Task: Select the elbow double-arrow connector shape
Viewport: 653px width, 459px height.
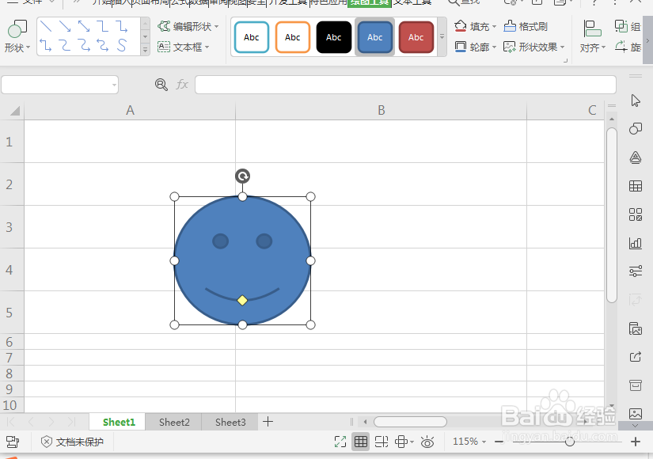Action: click(x=46, y=44)
